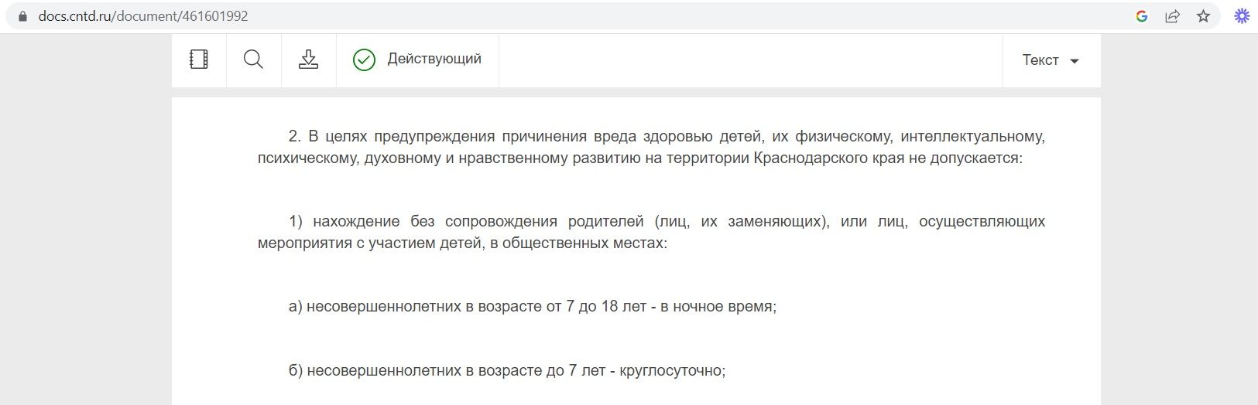Click item б) mentioning "круглосуточно"
This screenshot has height=405, width=1258.
(x=506, y=370)
